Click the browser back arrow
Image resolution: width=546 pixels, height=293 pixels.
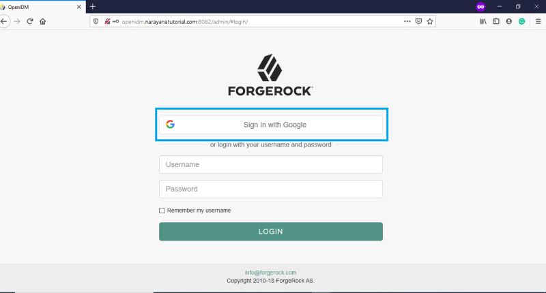pos(4,22)
